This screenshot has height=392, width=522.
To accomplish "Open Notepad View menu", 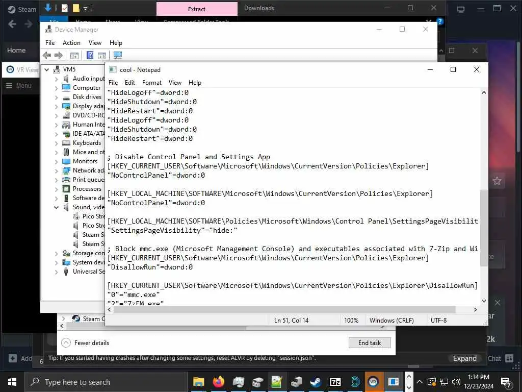I will pyautogui.click(x=175, y=83).
